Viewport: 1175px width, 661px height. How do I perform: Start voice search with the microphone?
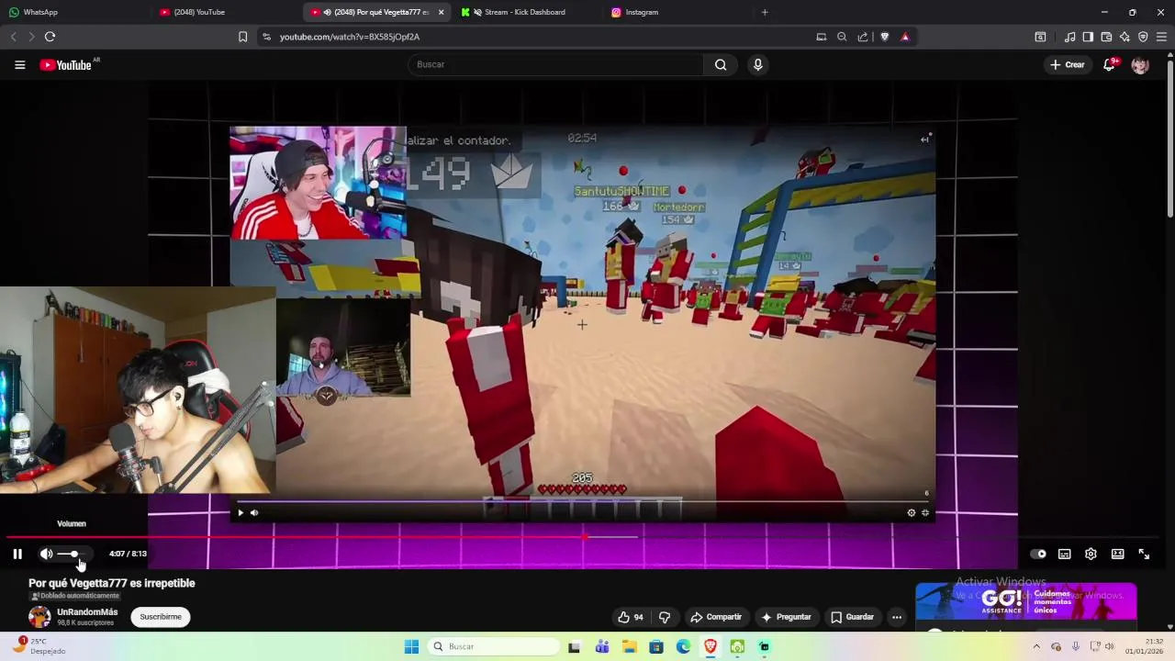pyautogui.click(x=757, y=64)
